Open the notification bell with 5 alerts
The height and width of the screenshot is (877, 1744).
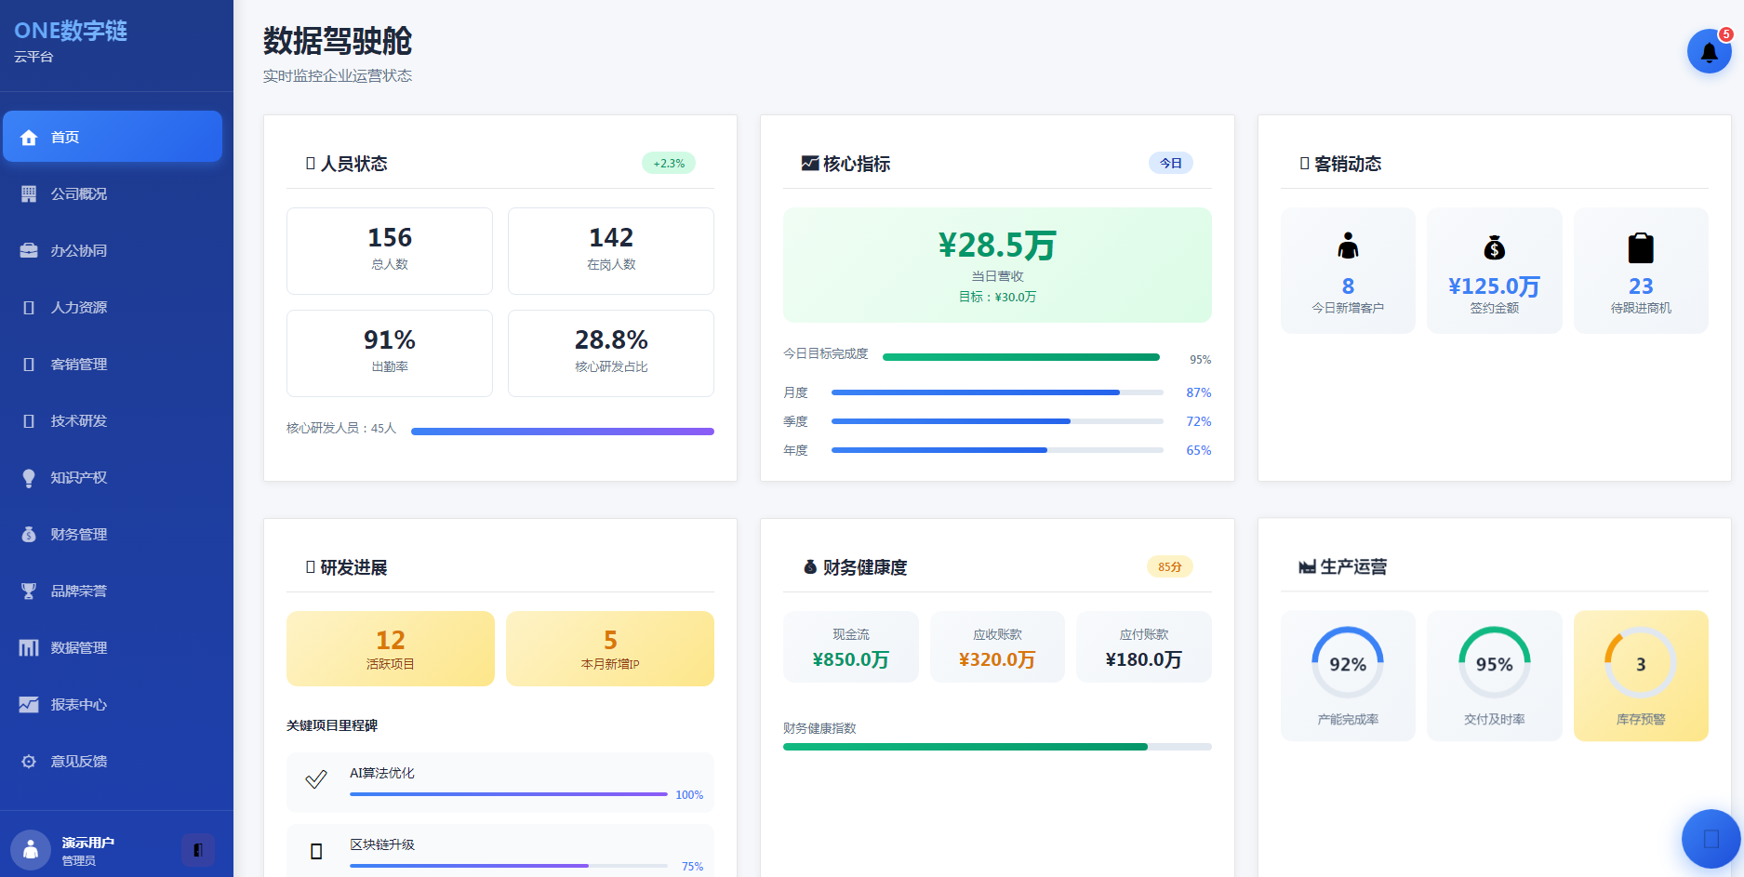pyautogui.click(x=1709, y=51)
